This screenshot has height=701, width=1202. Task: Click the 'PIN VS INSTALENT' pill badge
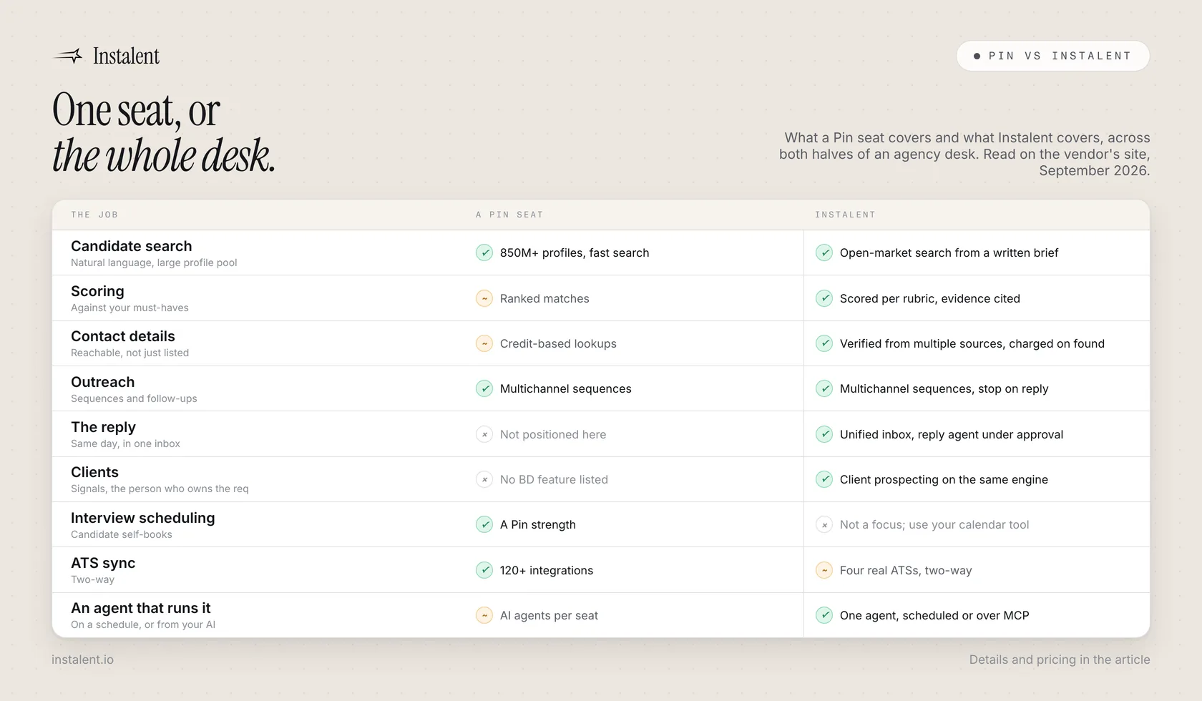[1052, 56]
